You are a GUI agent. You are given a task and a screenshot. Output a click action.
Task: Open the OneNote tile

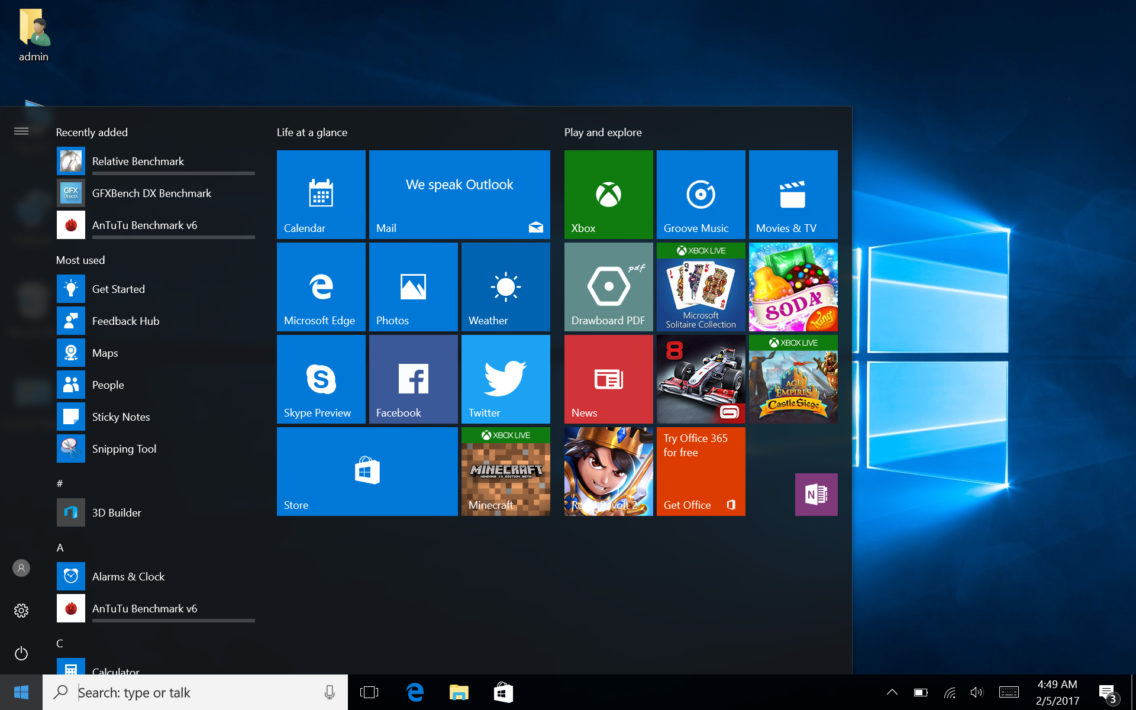click(x=816, y=495)
